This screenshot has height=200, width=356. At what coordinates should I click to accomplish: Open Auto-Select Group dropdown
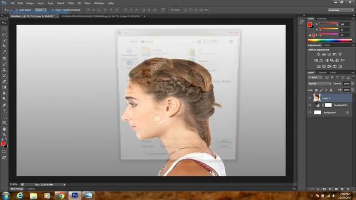41,10
